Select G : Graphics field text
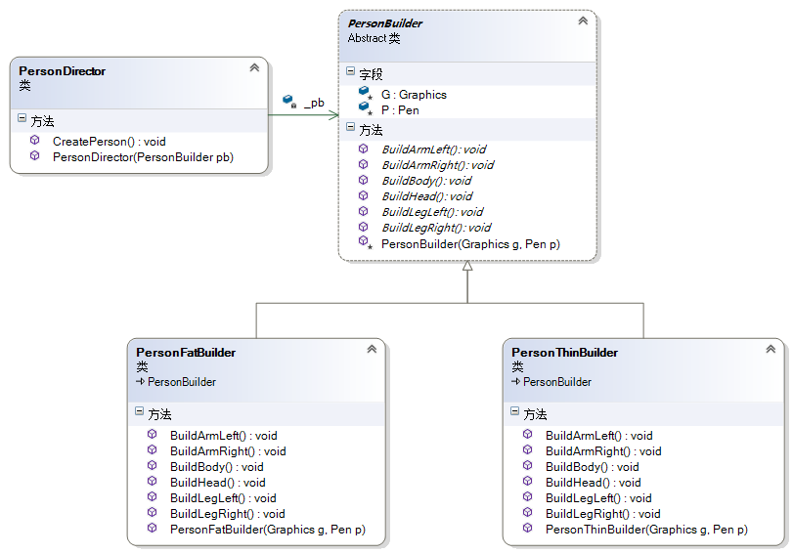 [415, 95]
